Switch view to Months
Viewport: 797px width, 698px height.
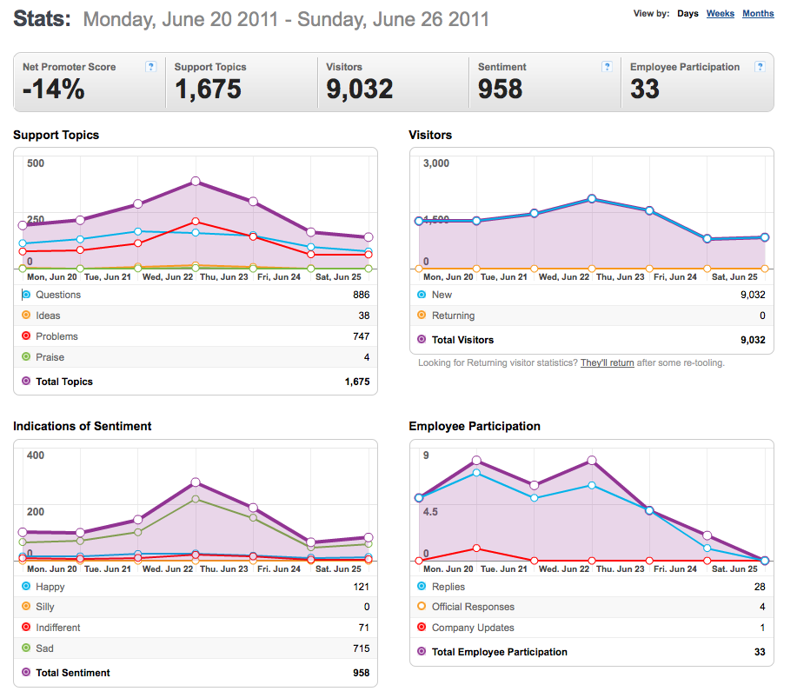pos(758,14)
